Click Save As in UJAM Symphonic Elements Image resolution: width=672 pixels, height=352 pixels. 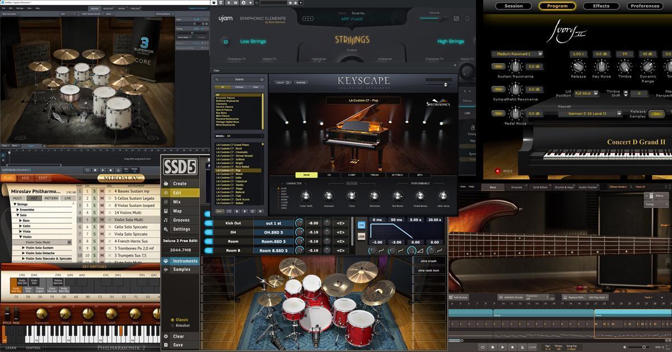click(x=358, y=13)
